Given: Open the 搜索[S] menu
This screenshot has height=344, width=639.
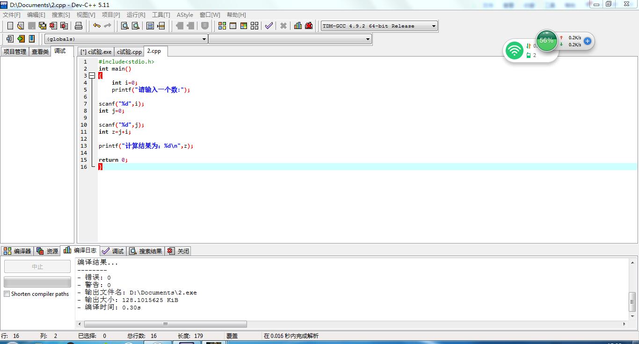Looking at the screenshot, I should [x=61, y=15].
